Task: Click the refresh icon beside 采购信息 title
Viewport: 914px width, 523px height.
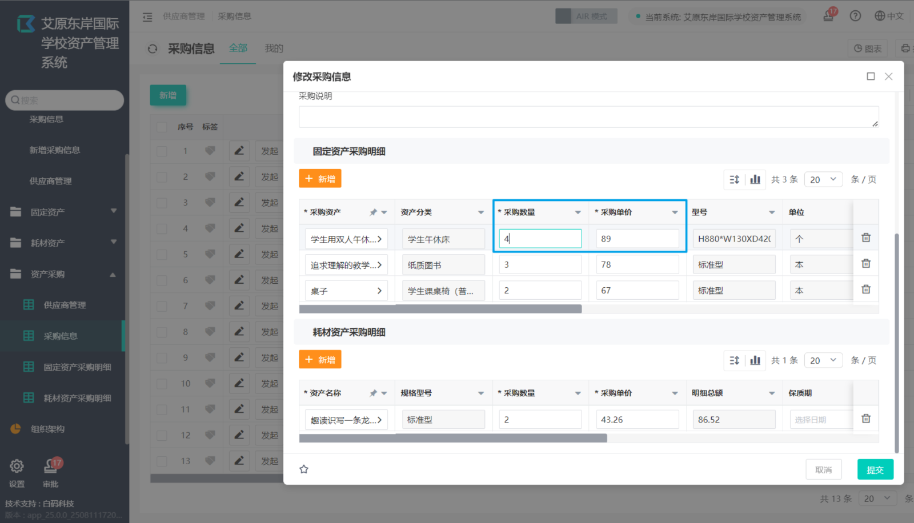Action: pyautogui.click(x=153, y=49)
